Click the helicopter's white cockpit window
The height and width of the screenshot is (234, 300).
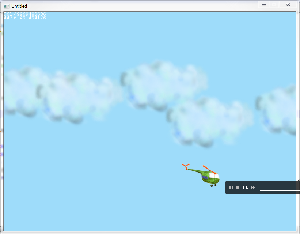click(x=215, y=176)
